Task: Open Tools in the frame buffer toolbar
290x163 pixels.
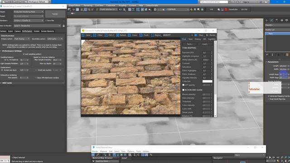Action: pyautogui.click(x=144, y=35)
